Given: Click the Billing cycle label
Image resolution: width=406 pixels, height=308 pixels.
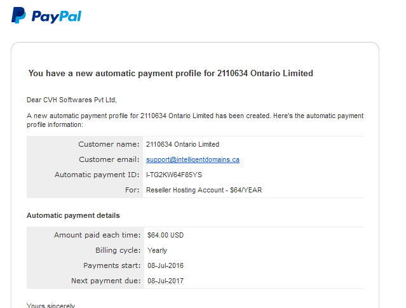Looking at the screenshot, I should pos(118,250).
